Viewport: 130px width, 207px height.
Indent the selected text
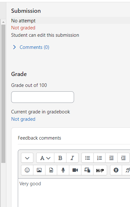click(123, 158)
